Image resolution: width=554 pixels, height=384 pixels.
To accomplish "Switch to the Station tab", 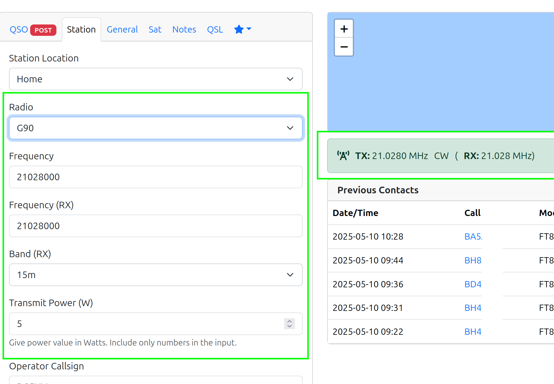I will point(81,30).
